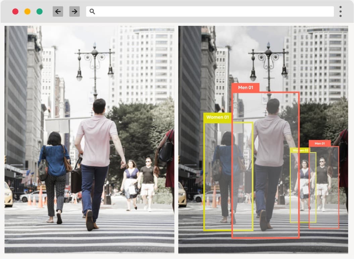354x259 pixels.
Task: Click the red traffic light circle
Action: pos(15,11)
